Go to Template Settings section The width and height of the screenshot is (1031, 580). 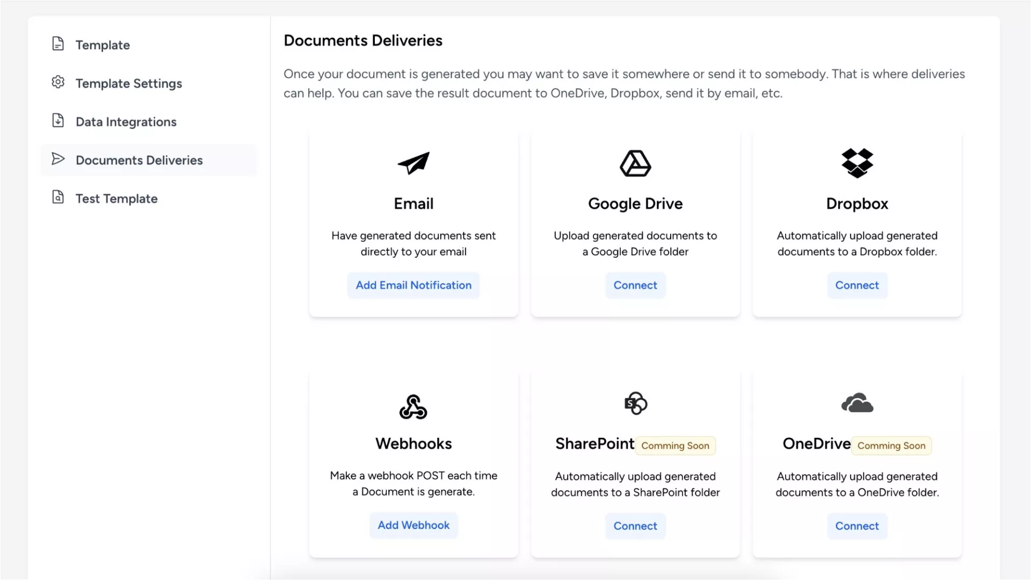pyautogui.click(x=129, y=83)
